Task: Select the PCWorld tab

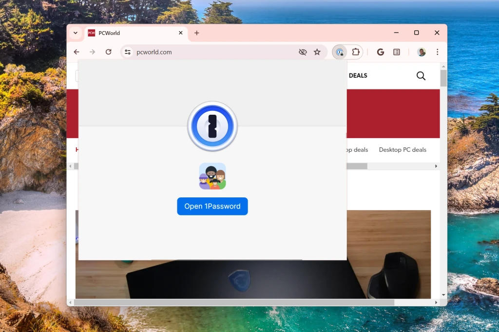Action: click(132, 33)
